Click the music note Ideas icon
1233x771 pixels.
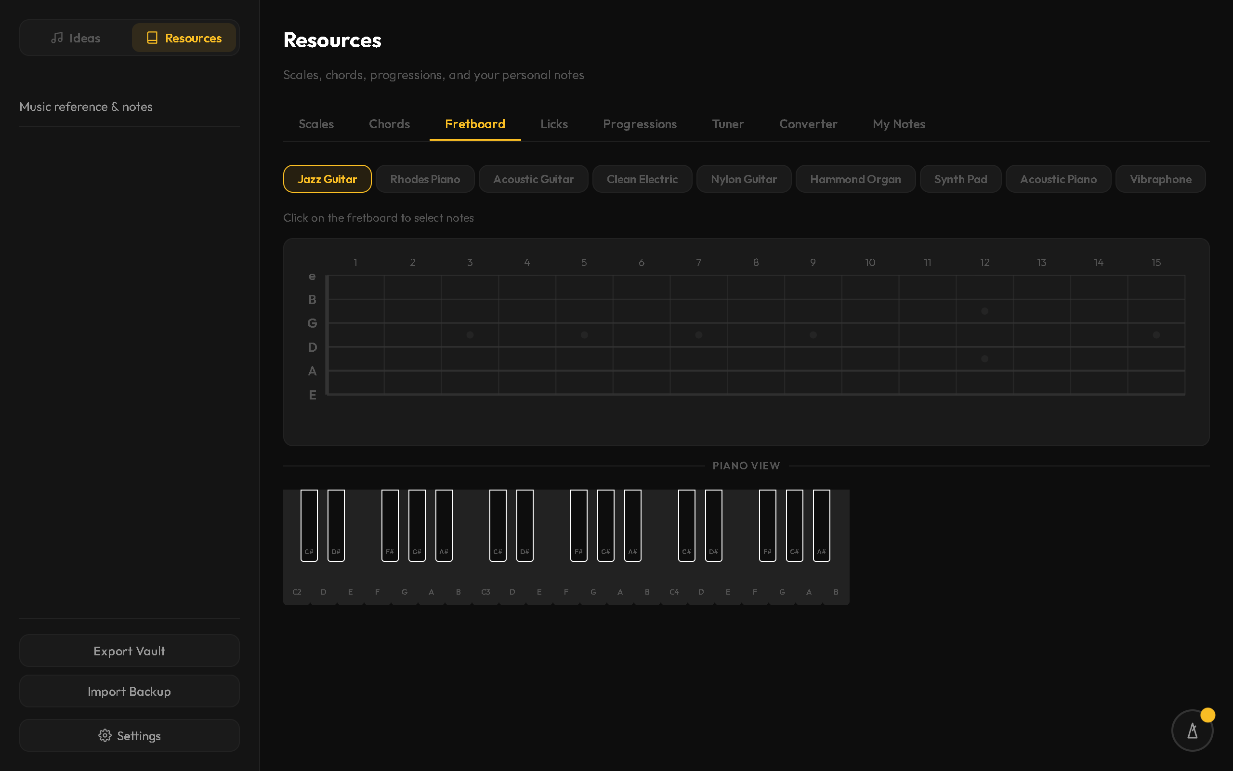tap(57, 38)
